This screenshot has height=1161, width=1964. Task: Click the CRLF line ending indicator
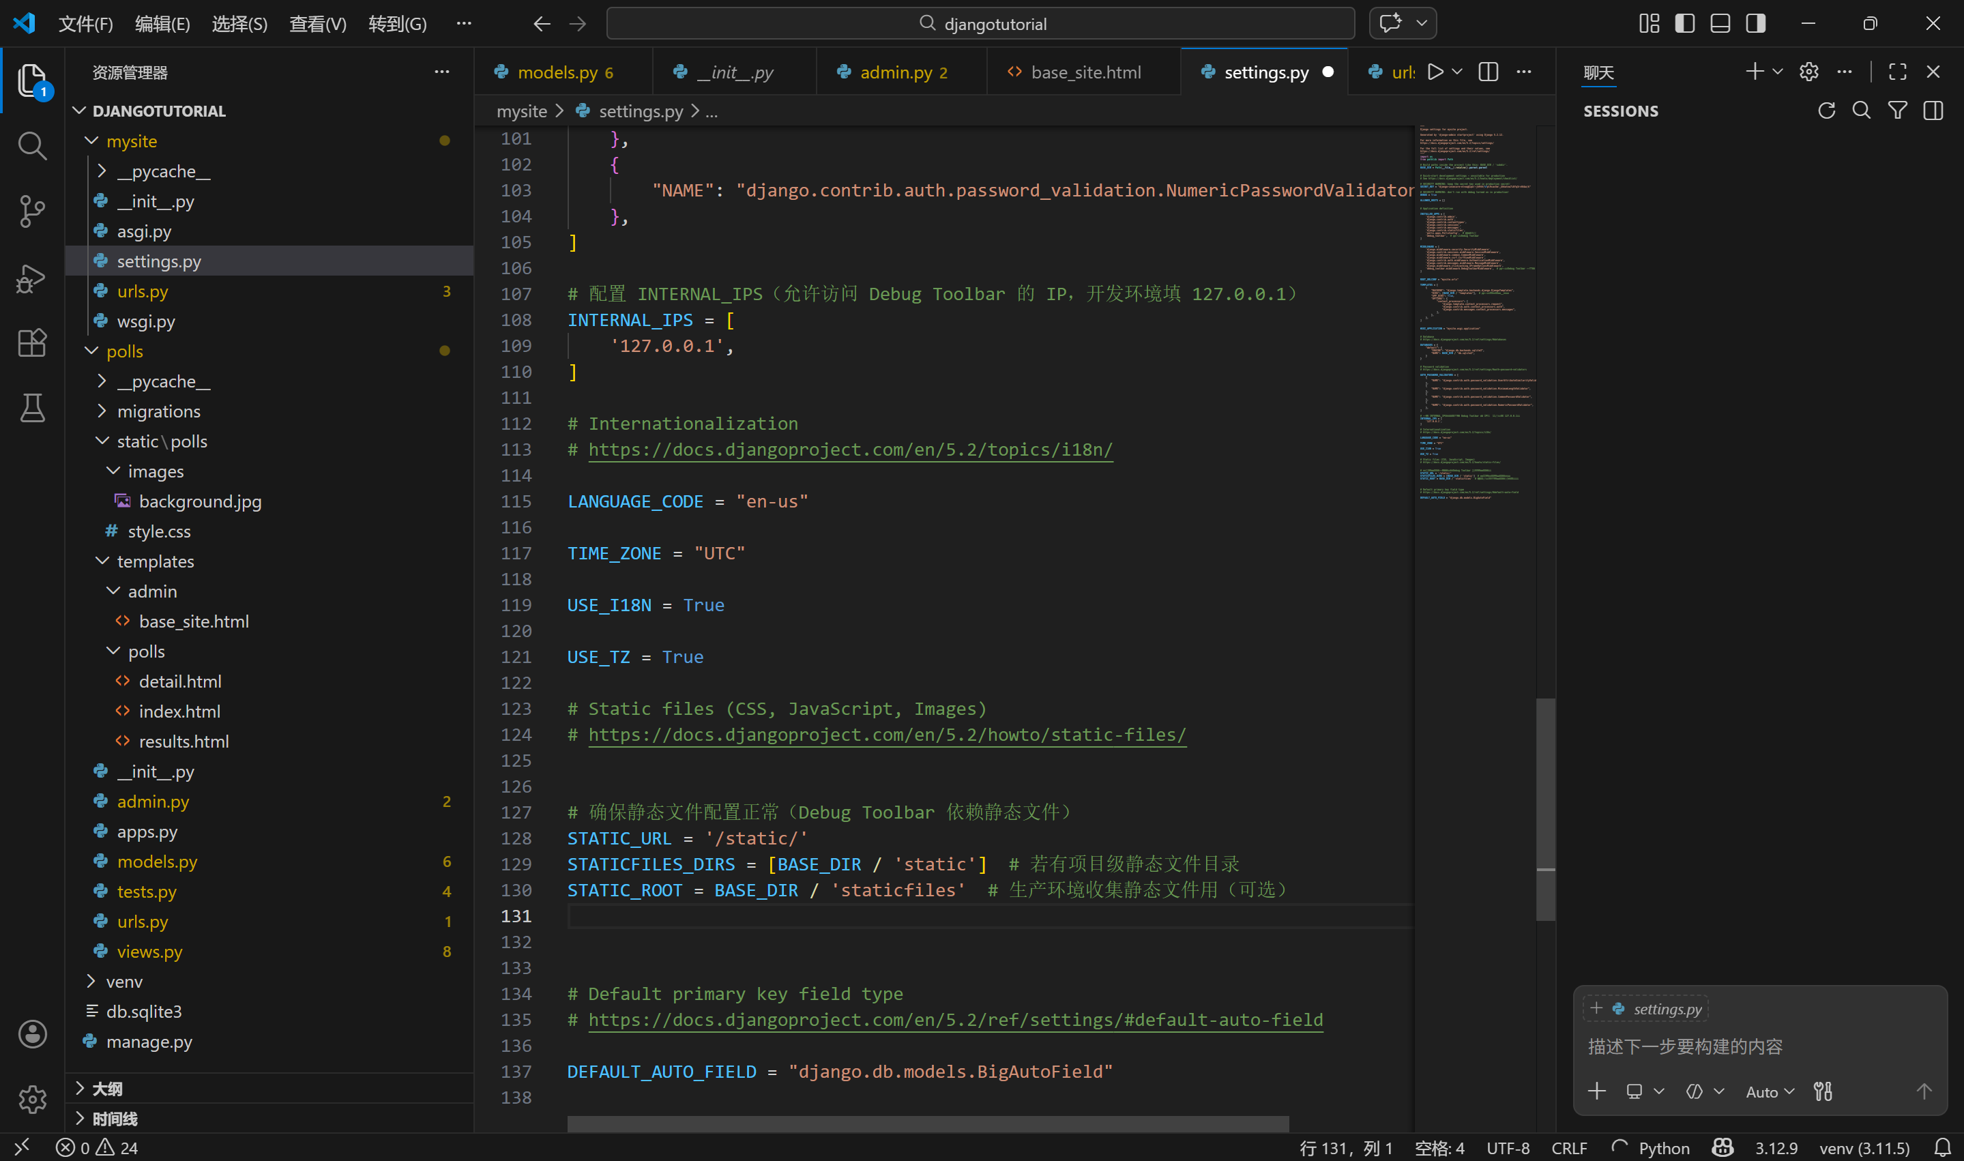1568,1148
